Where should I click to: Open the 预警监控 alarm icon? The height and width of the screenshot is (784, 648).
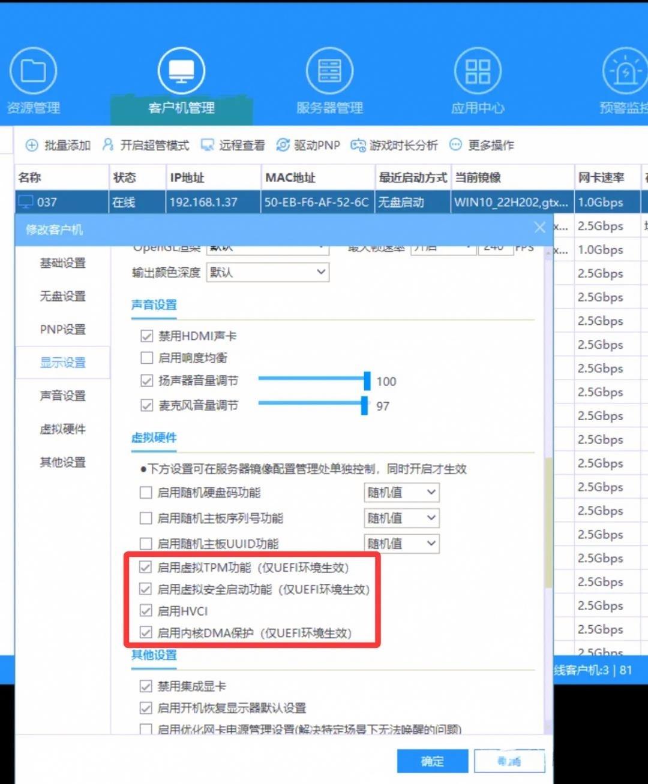click(625, 71)
